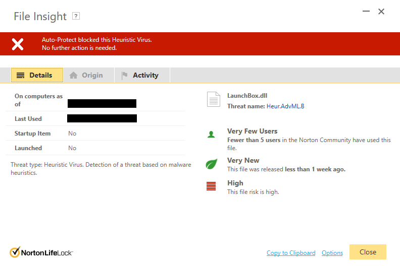Click the 'Very New' heading
The width and height of the screenshot is (400, 266).
[243, 160]
